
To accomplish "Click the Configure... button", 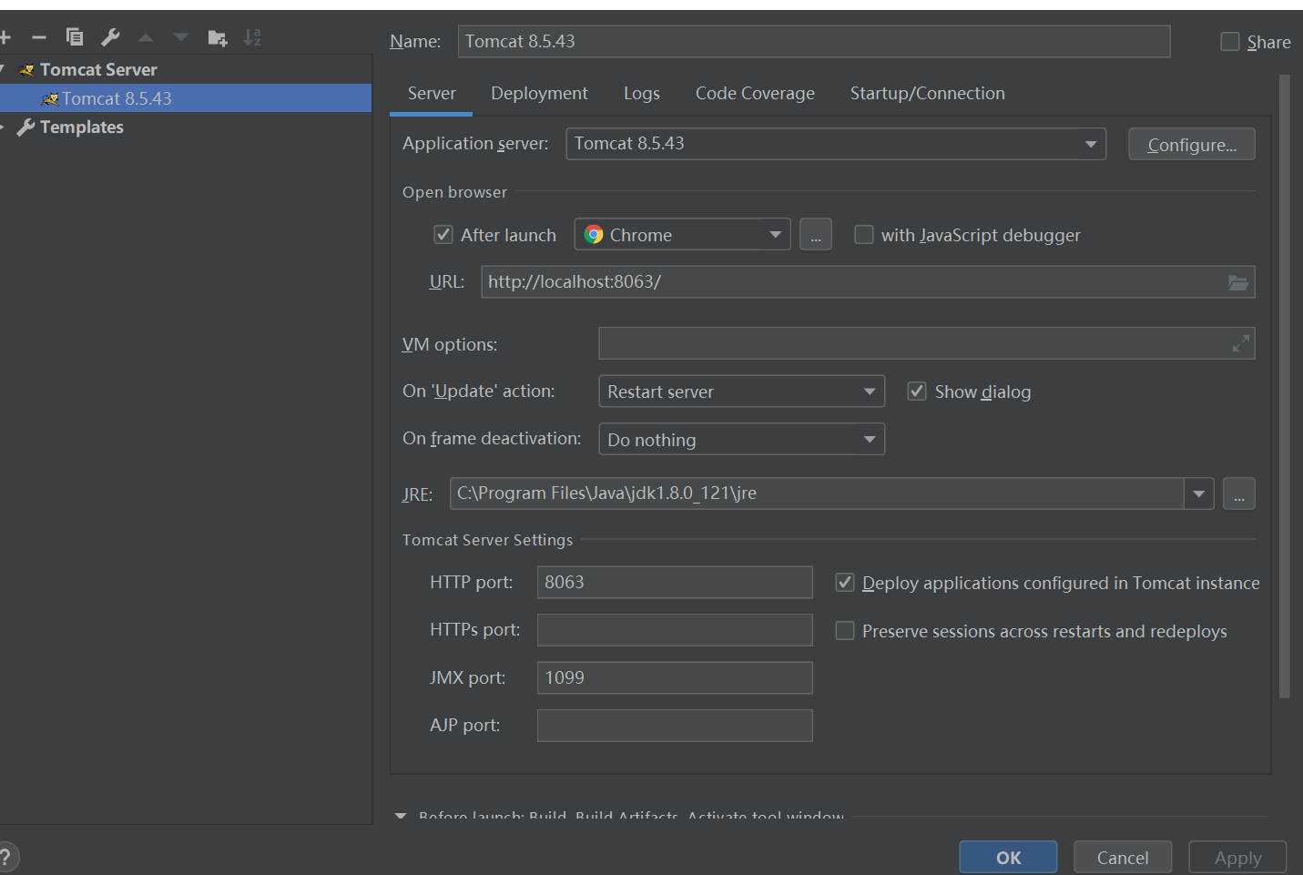I will pos(1192,144).
